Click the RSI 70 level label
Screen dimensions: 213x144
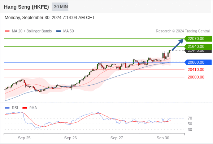190,118
